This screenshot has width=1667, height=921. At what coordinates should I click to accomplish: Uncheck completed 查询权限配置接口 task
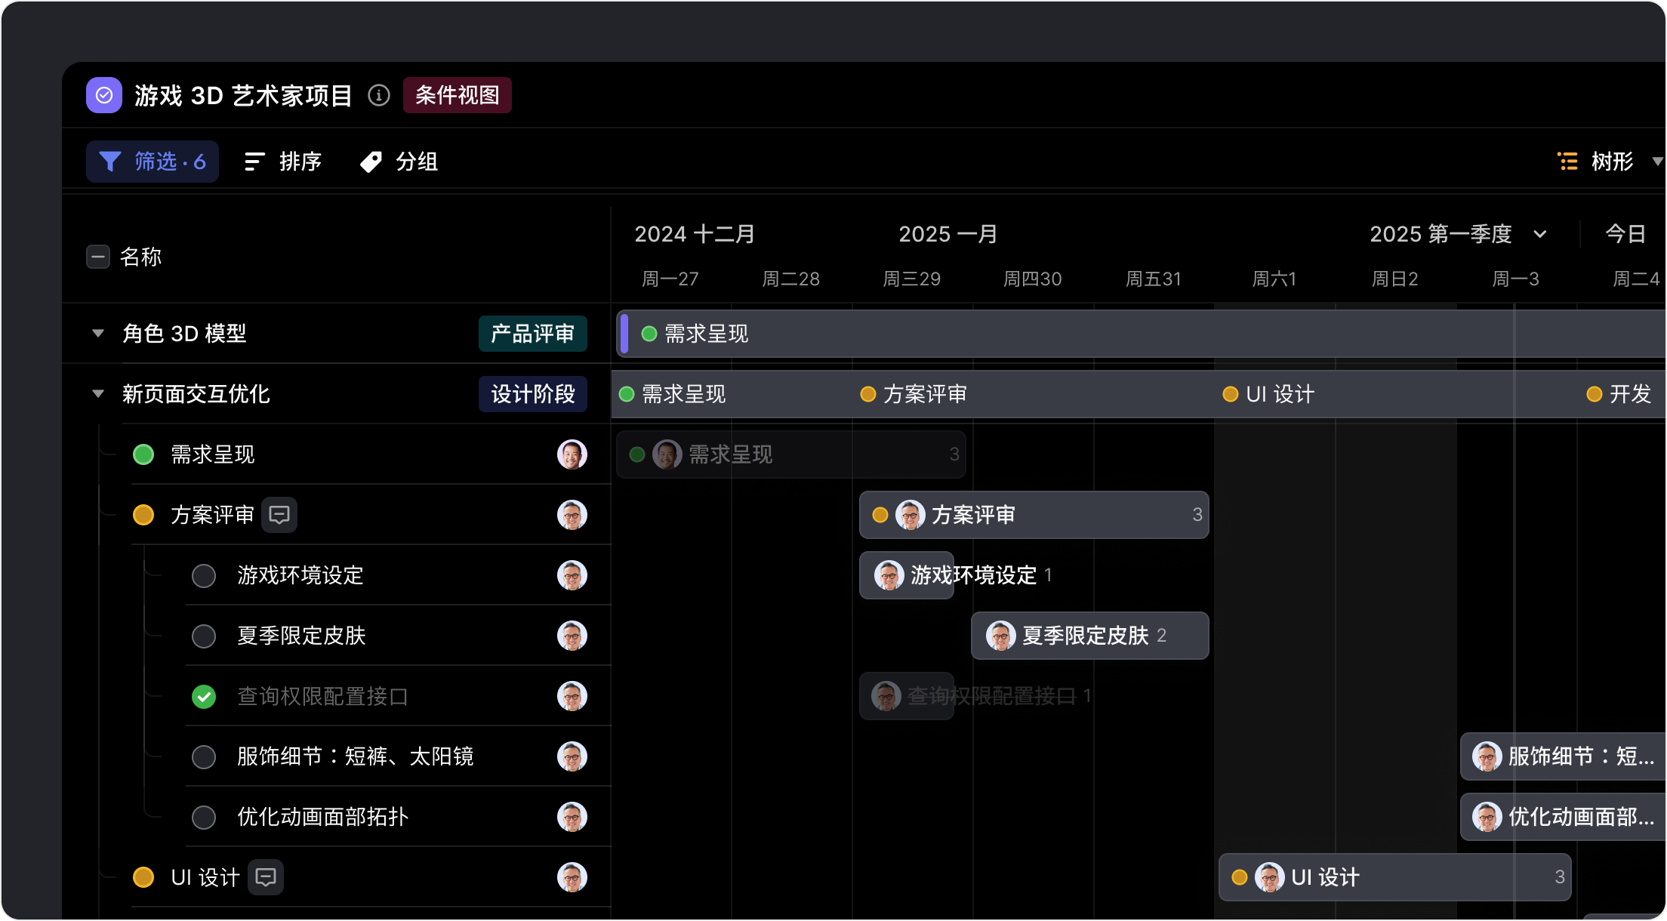pos(204,697)
